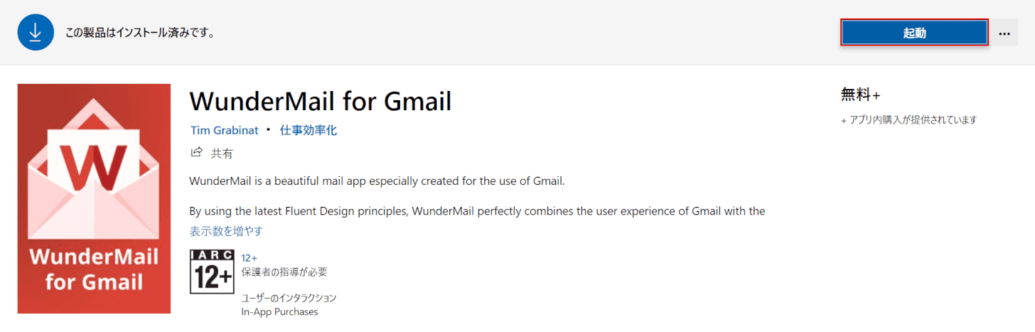
Task: Open the 仕事効率化 category link
Action: pyautogui.click(x=308, y=130)
